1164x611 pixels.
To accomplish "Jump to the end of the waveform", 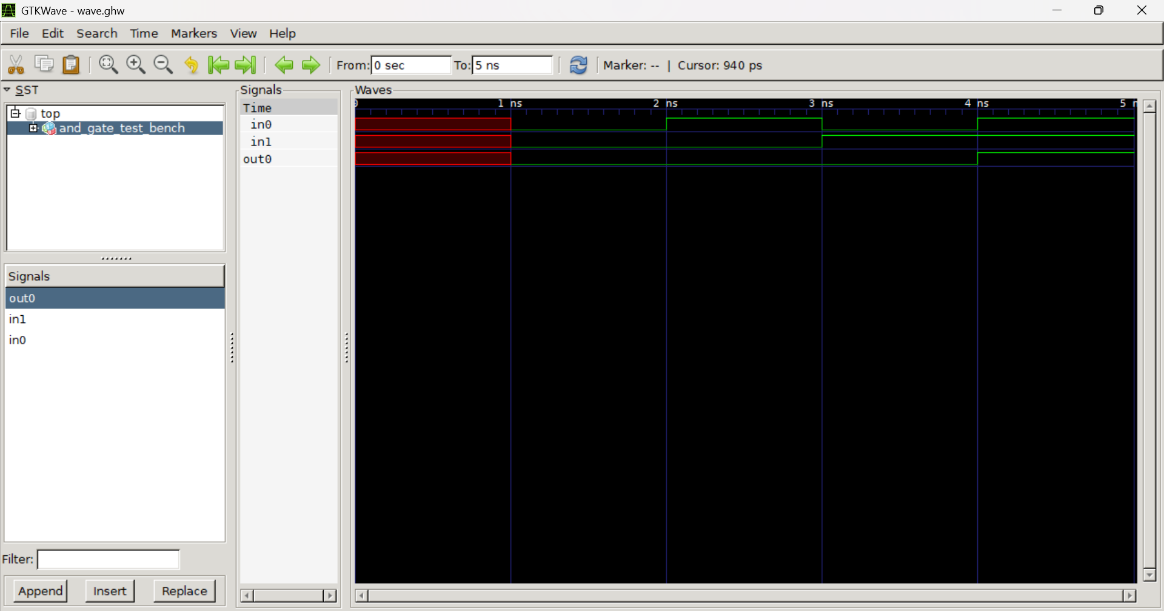I will 245,65.
